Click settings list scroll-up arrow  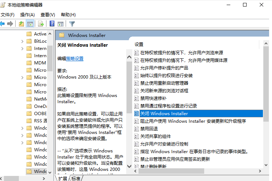click(x=266, y=44)
